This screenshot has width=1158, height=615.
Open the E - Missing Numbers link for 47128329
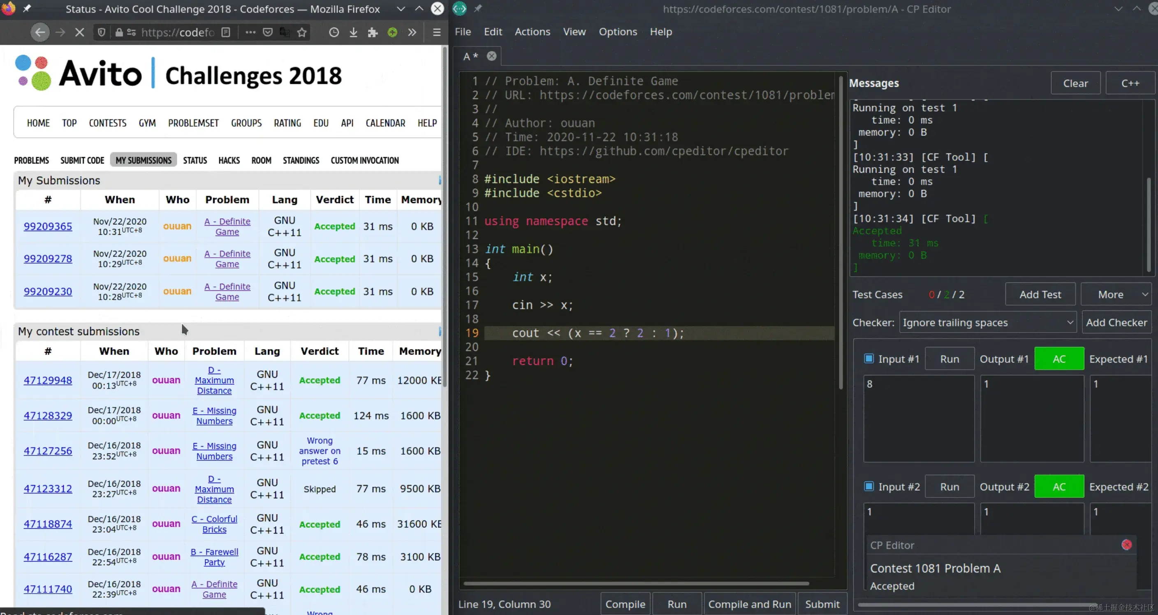214,415
